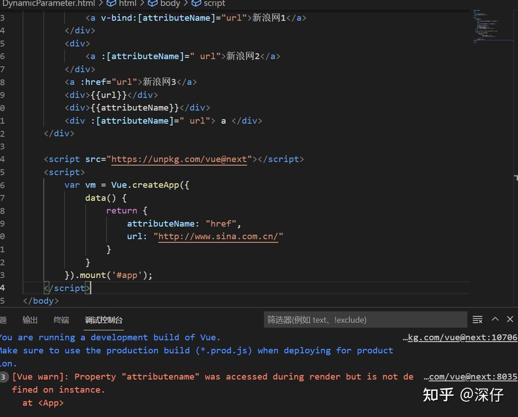518x417 pixels.
Task: Click the unpkg.com/vue@next URL in the code
Action: [179, 159]
